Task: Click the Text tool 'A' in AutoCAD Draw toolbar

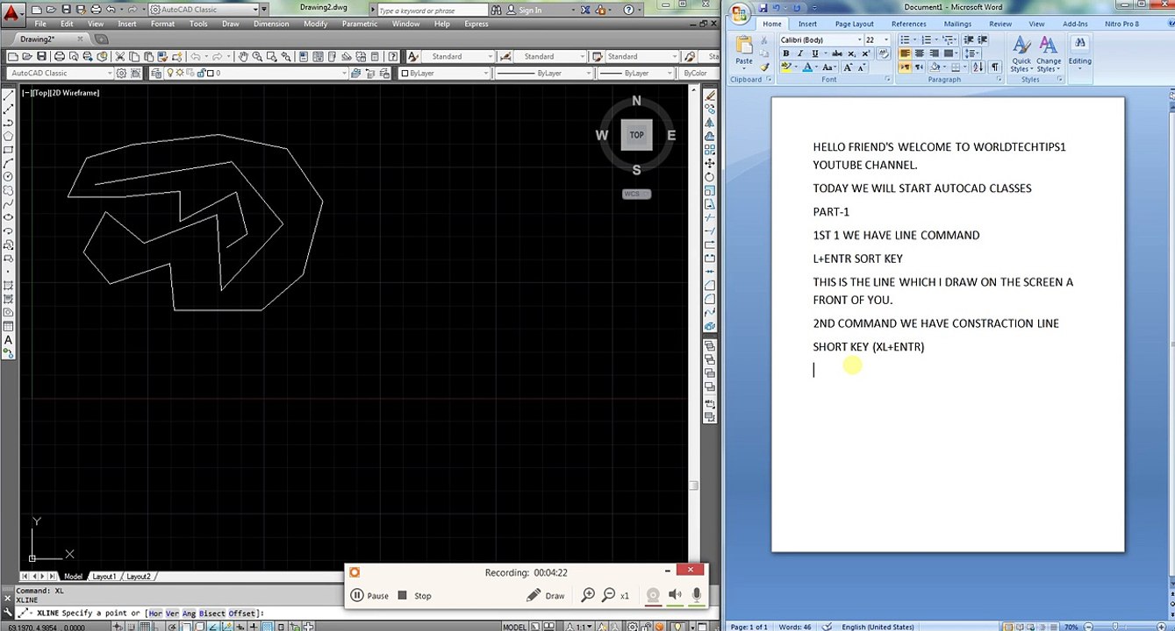Action: coord(8,340)
